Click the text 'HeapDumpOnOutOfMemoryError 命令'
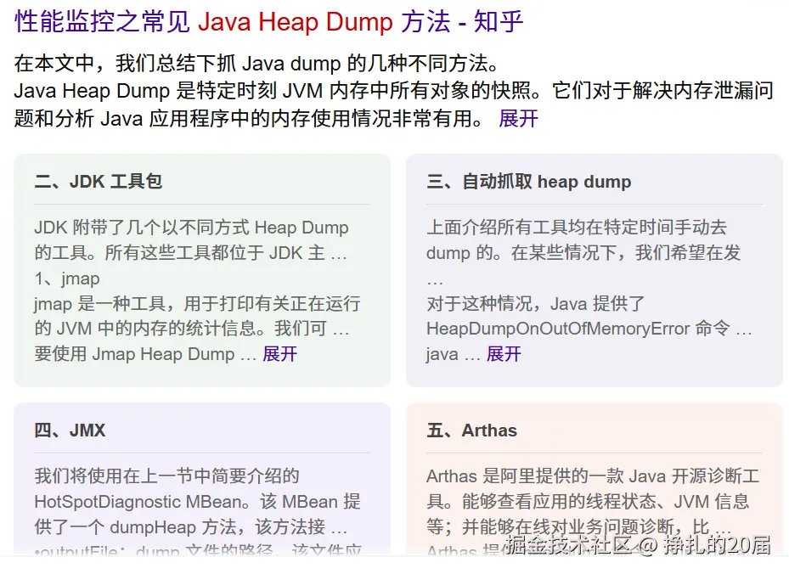Viewport: 789px width, 574px height. [578, 329]
